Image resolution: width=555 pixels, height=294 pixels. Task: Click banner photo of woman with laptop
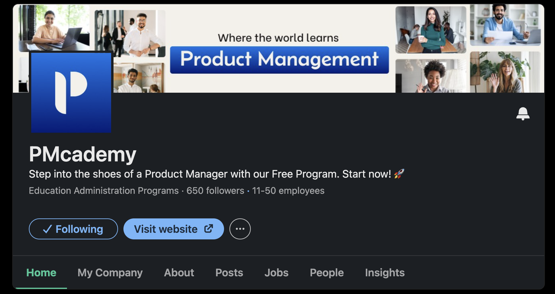(54, 28)
